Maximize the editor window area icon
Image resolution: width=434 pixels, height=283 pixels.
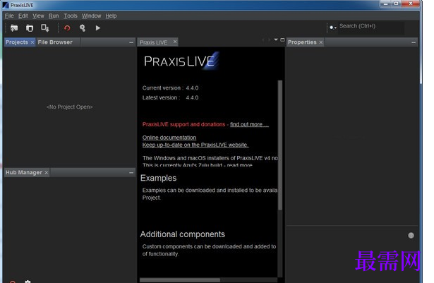(282, 40)
